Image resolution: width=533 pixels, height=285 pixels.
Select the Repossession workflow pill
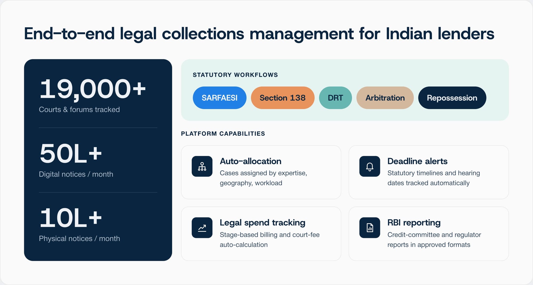452,98
